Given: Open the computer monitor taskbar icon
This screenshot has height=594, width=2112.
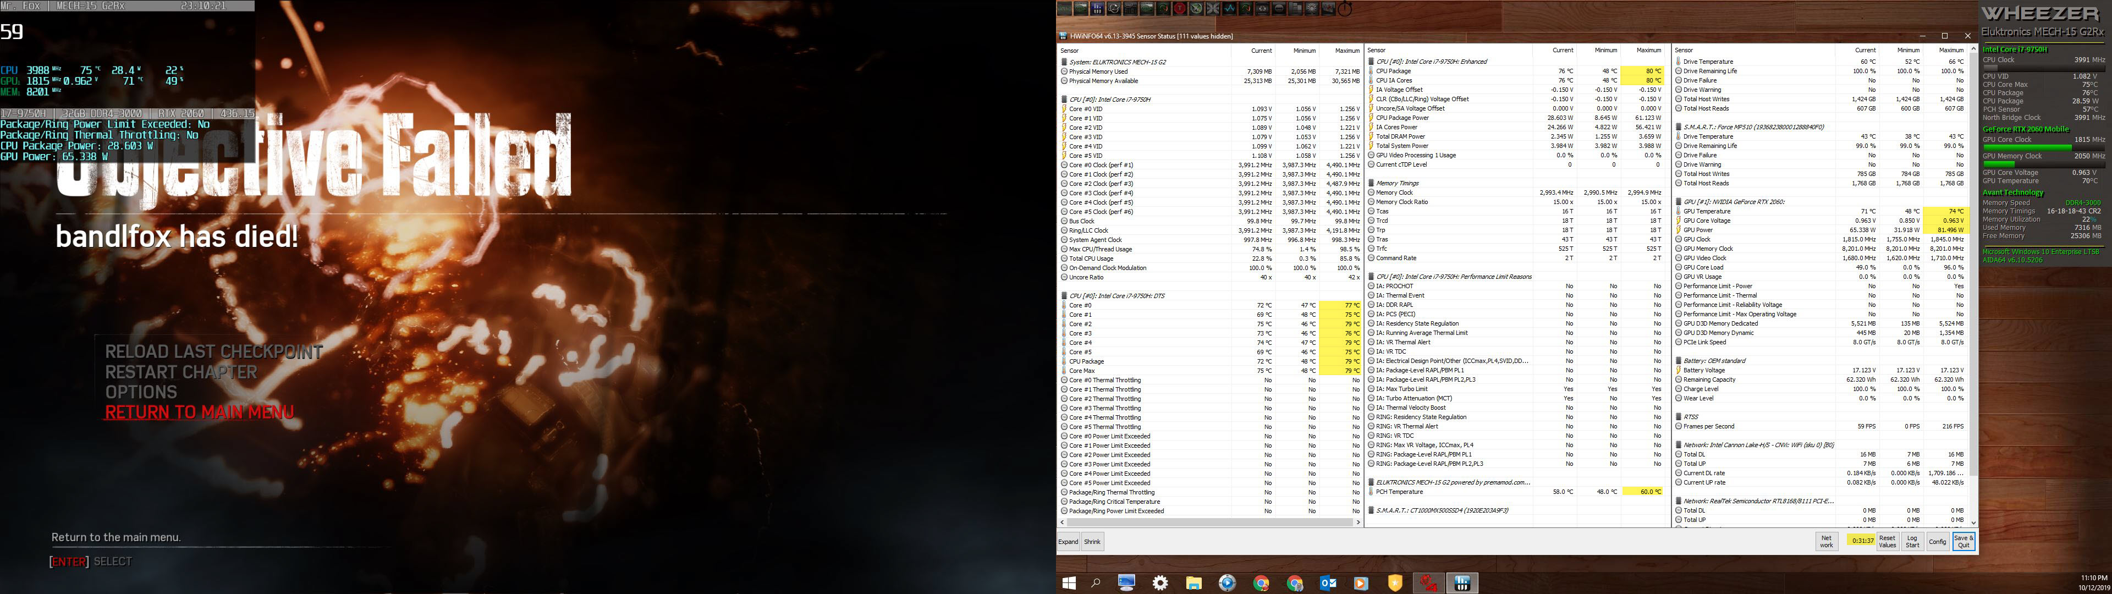Looking at the screenshot, I should click(1126, 584).
